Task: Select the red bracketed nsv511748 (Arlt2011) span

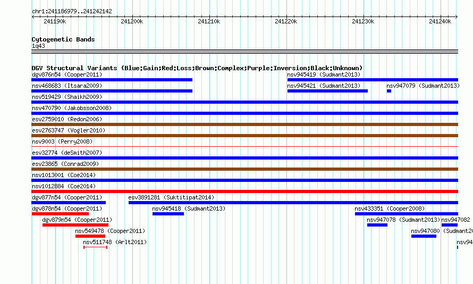Action: [95, 247]
